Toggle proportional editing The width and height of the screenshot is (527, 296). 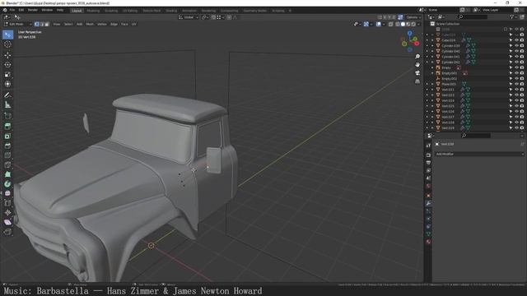[x=229, y=17]
